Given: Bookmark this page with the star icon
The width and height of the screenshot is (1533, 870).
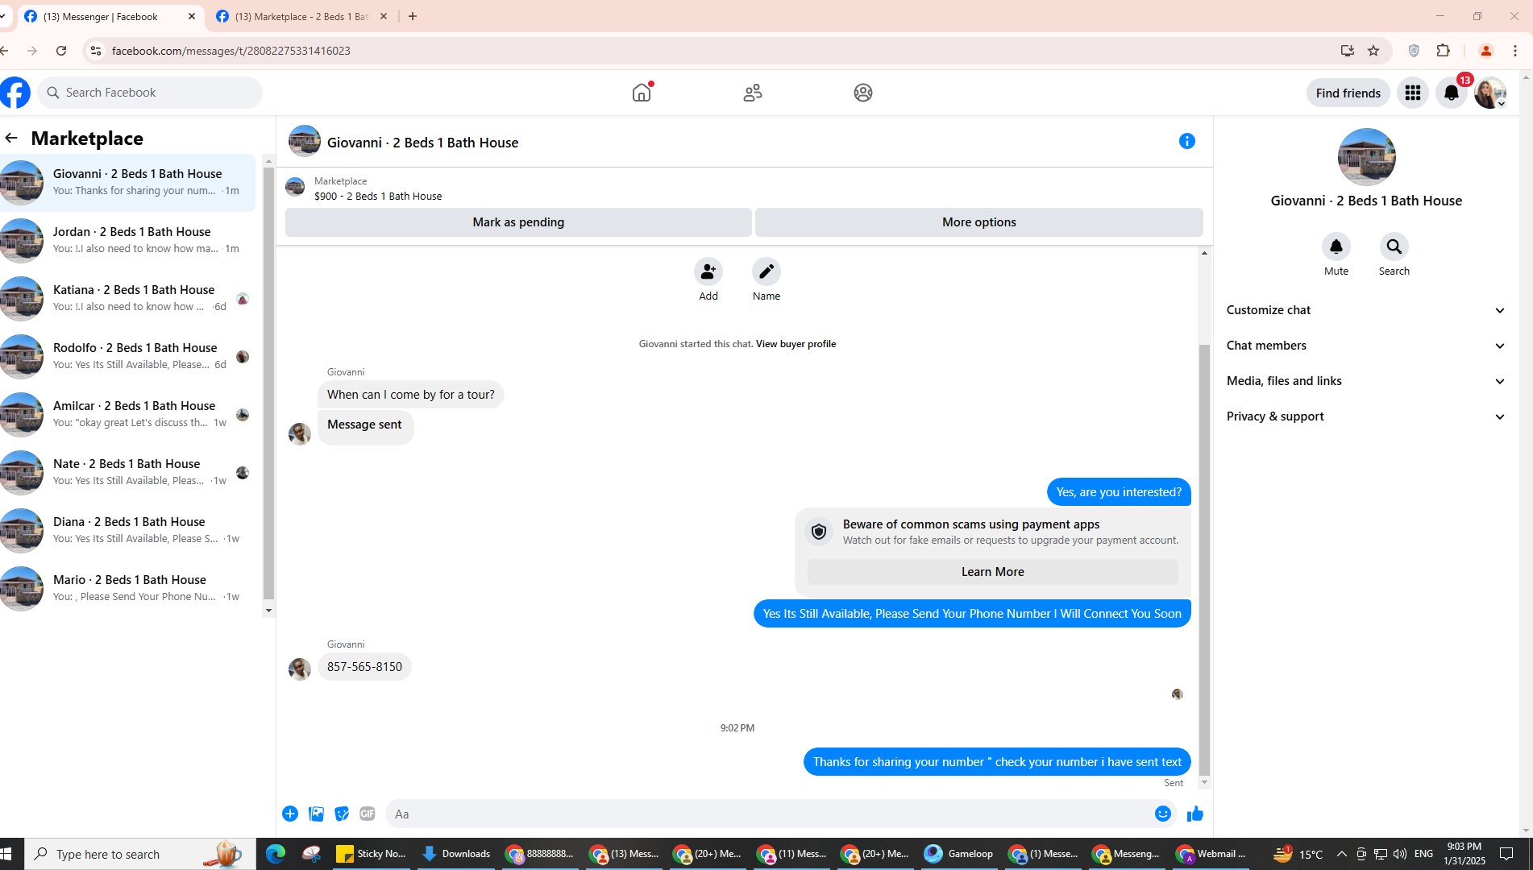Looking at the screenshot, I should 1373,51.
